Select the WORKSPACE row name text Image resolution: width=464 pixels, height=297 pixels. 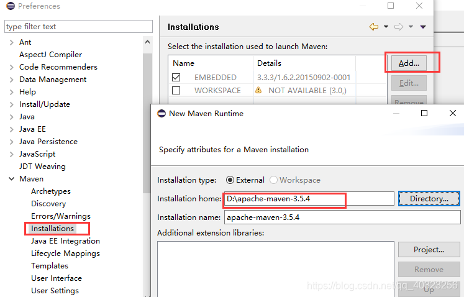coord(217,91)
